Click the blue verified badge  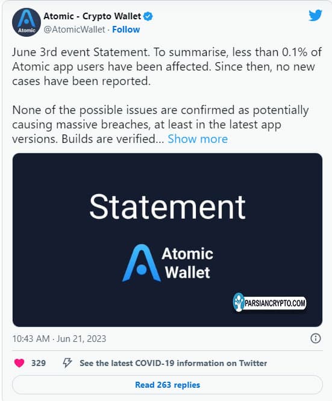148,16
